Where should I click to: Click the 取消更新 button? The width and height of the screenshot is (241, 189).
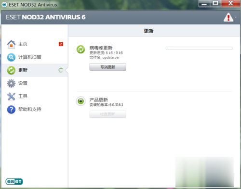(x=108, y=67)
